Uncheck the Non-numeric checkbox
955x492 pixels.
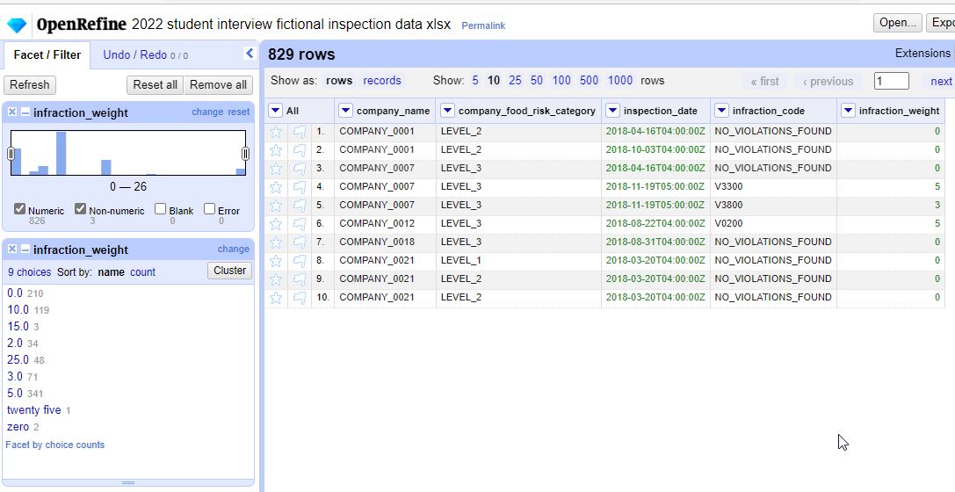coord(81,209)
